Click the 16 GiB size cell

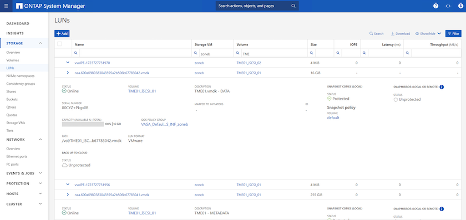click(x=315, y=73)
